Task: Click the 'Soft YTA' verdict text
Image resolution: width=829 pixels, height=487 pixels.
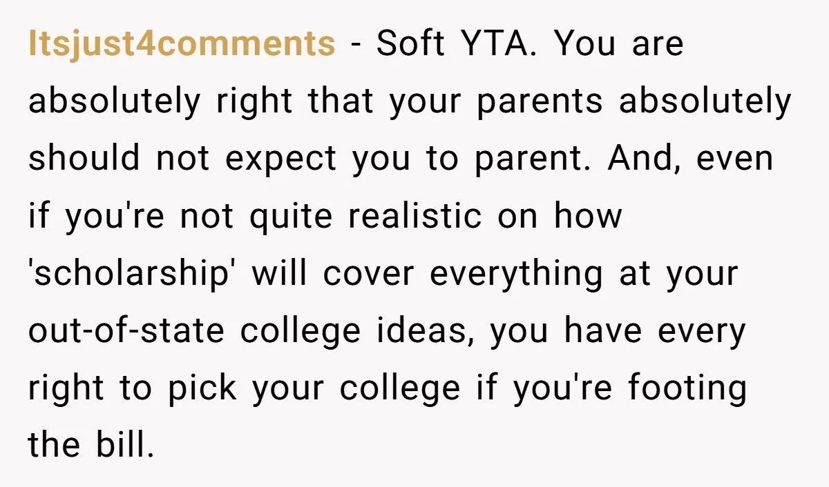Action: coord(456,44)
